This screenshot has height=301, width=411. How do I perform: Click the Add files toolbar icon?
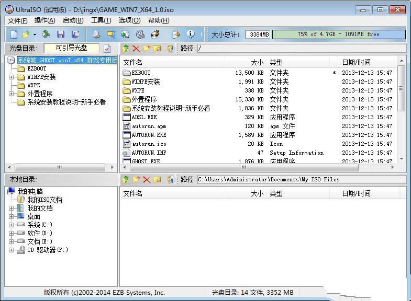[176, 34]
